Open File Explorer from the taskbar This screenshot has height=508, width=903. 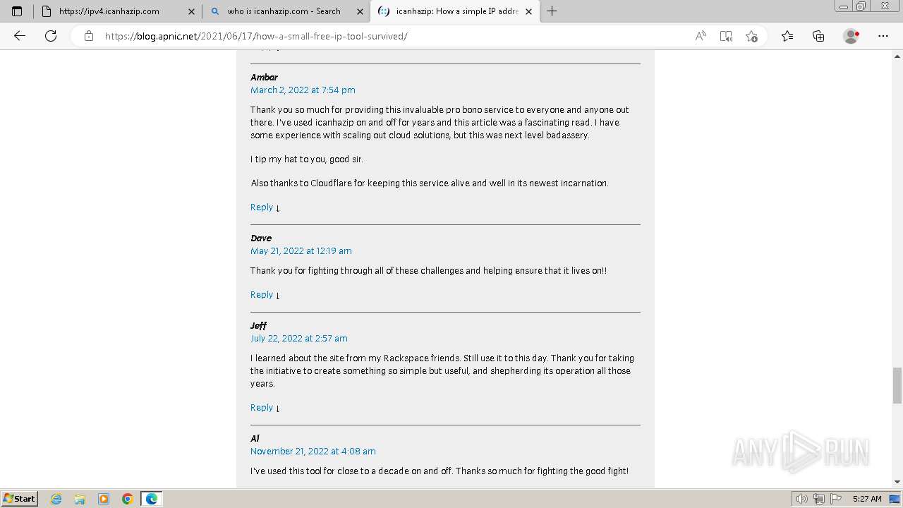[x=80, y=499]
